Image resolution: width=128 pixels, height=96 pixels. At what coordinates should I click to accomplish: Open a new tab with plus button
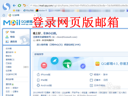point(40,15)
